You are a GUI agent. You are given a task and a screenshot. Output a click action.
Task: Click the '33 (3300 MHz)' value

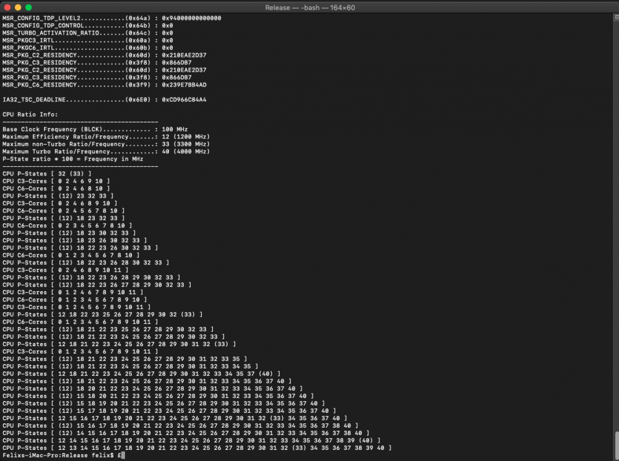(x=186, y=145)
